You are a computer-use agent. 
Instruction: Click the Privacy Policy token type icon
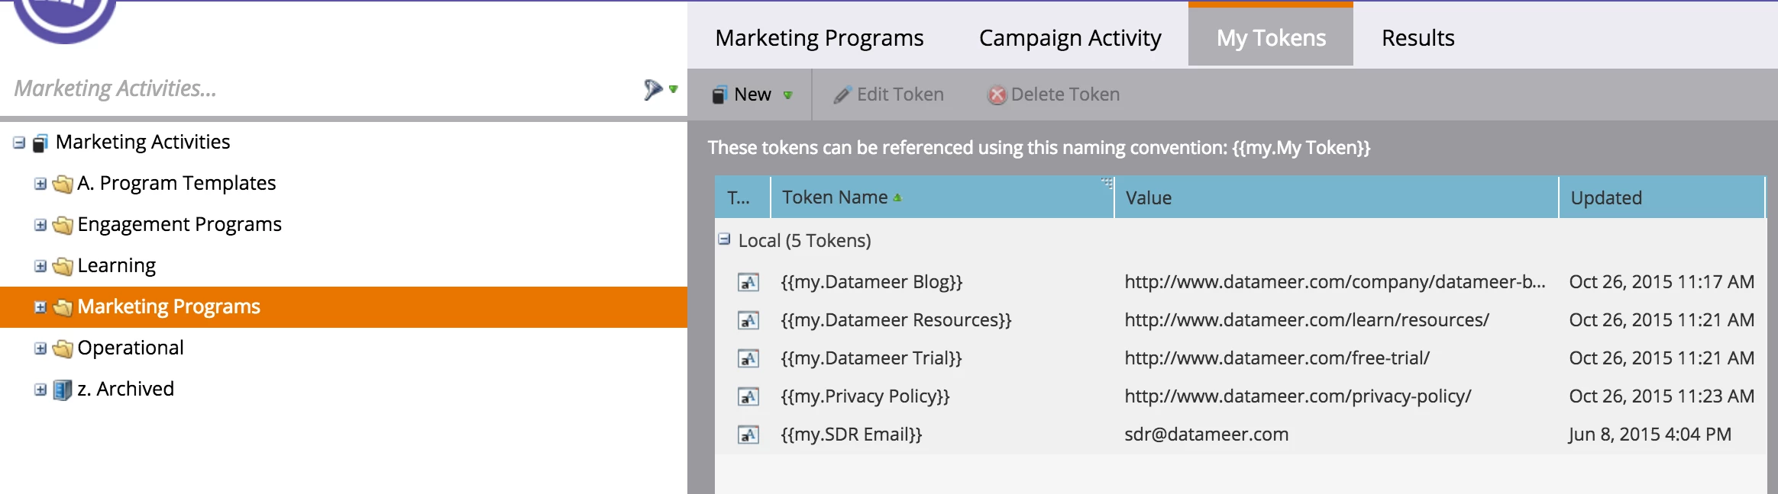pos(748,397)
